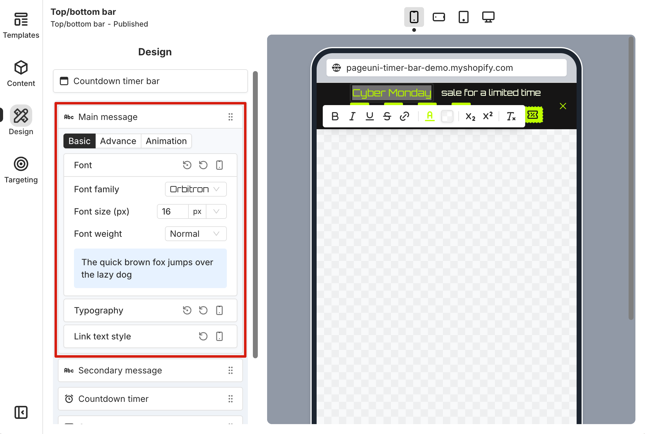Viewport: 645px width, 434px height.
Task: Click 'sale for a limited time' text
Action: click(491, 93)
